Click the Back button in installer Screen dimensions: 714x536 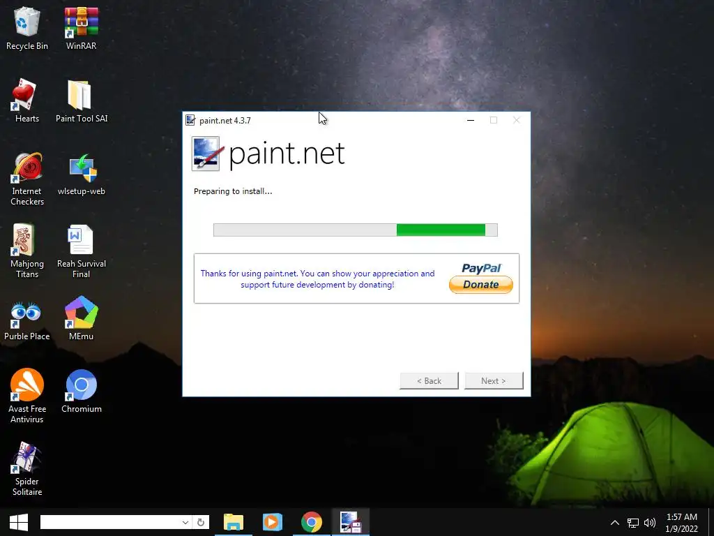429,381
